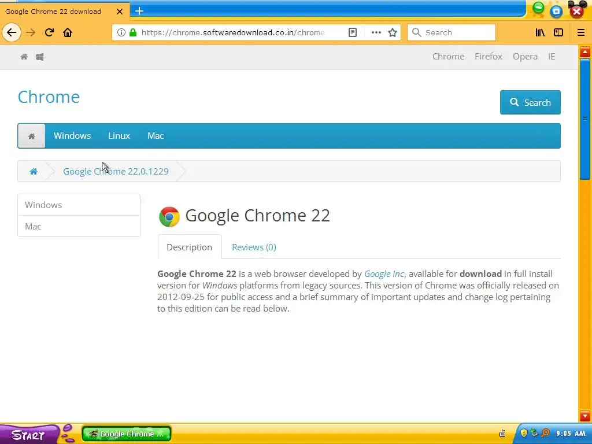Open page actions three-dot menu
The height and width of the screenshot is (444, 592).
pos(376,32)
